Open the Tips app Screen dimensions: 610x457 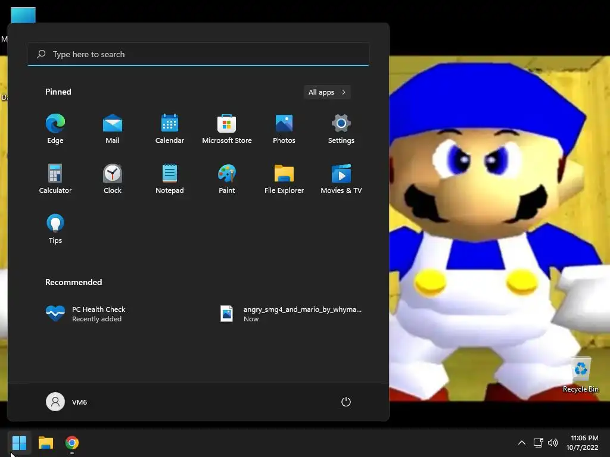coord(55,229)
